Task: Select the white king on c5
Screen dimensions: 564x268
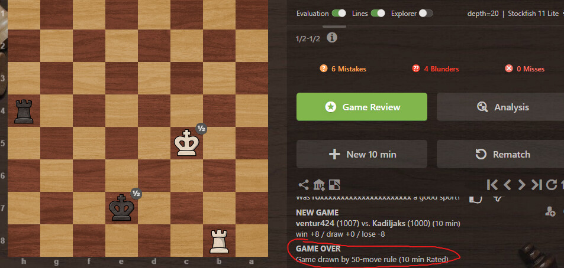Action: (x=186, y=143)
